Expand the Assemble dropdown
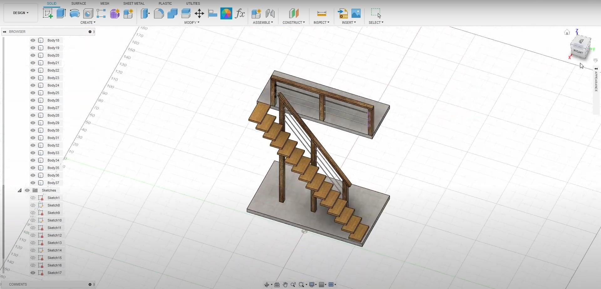601x289 pixels. 263,22
